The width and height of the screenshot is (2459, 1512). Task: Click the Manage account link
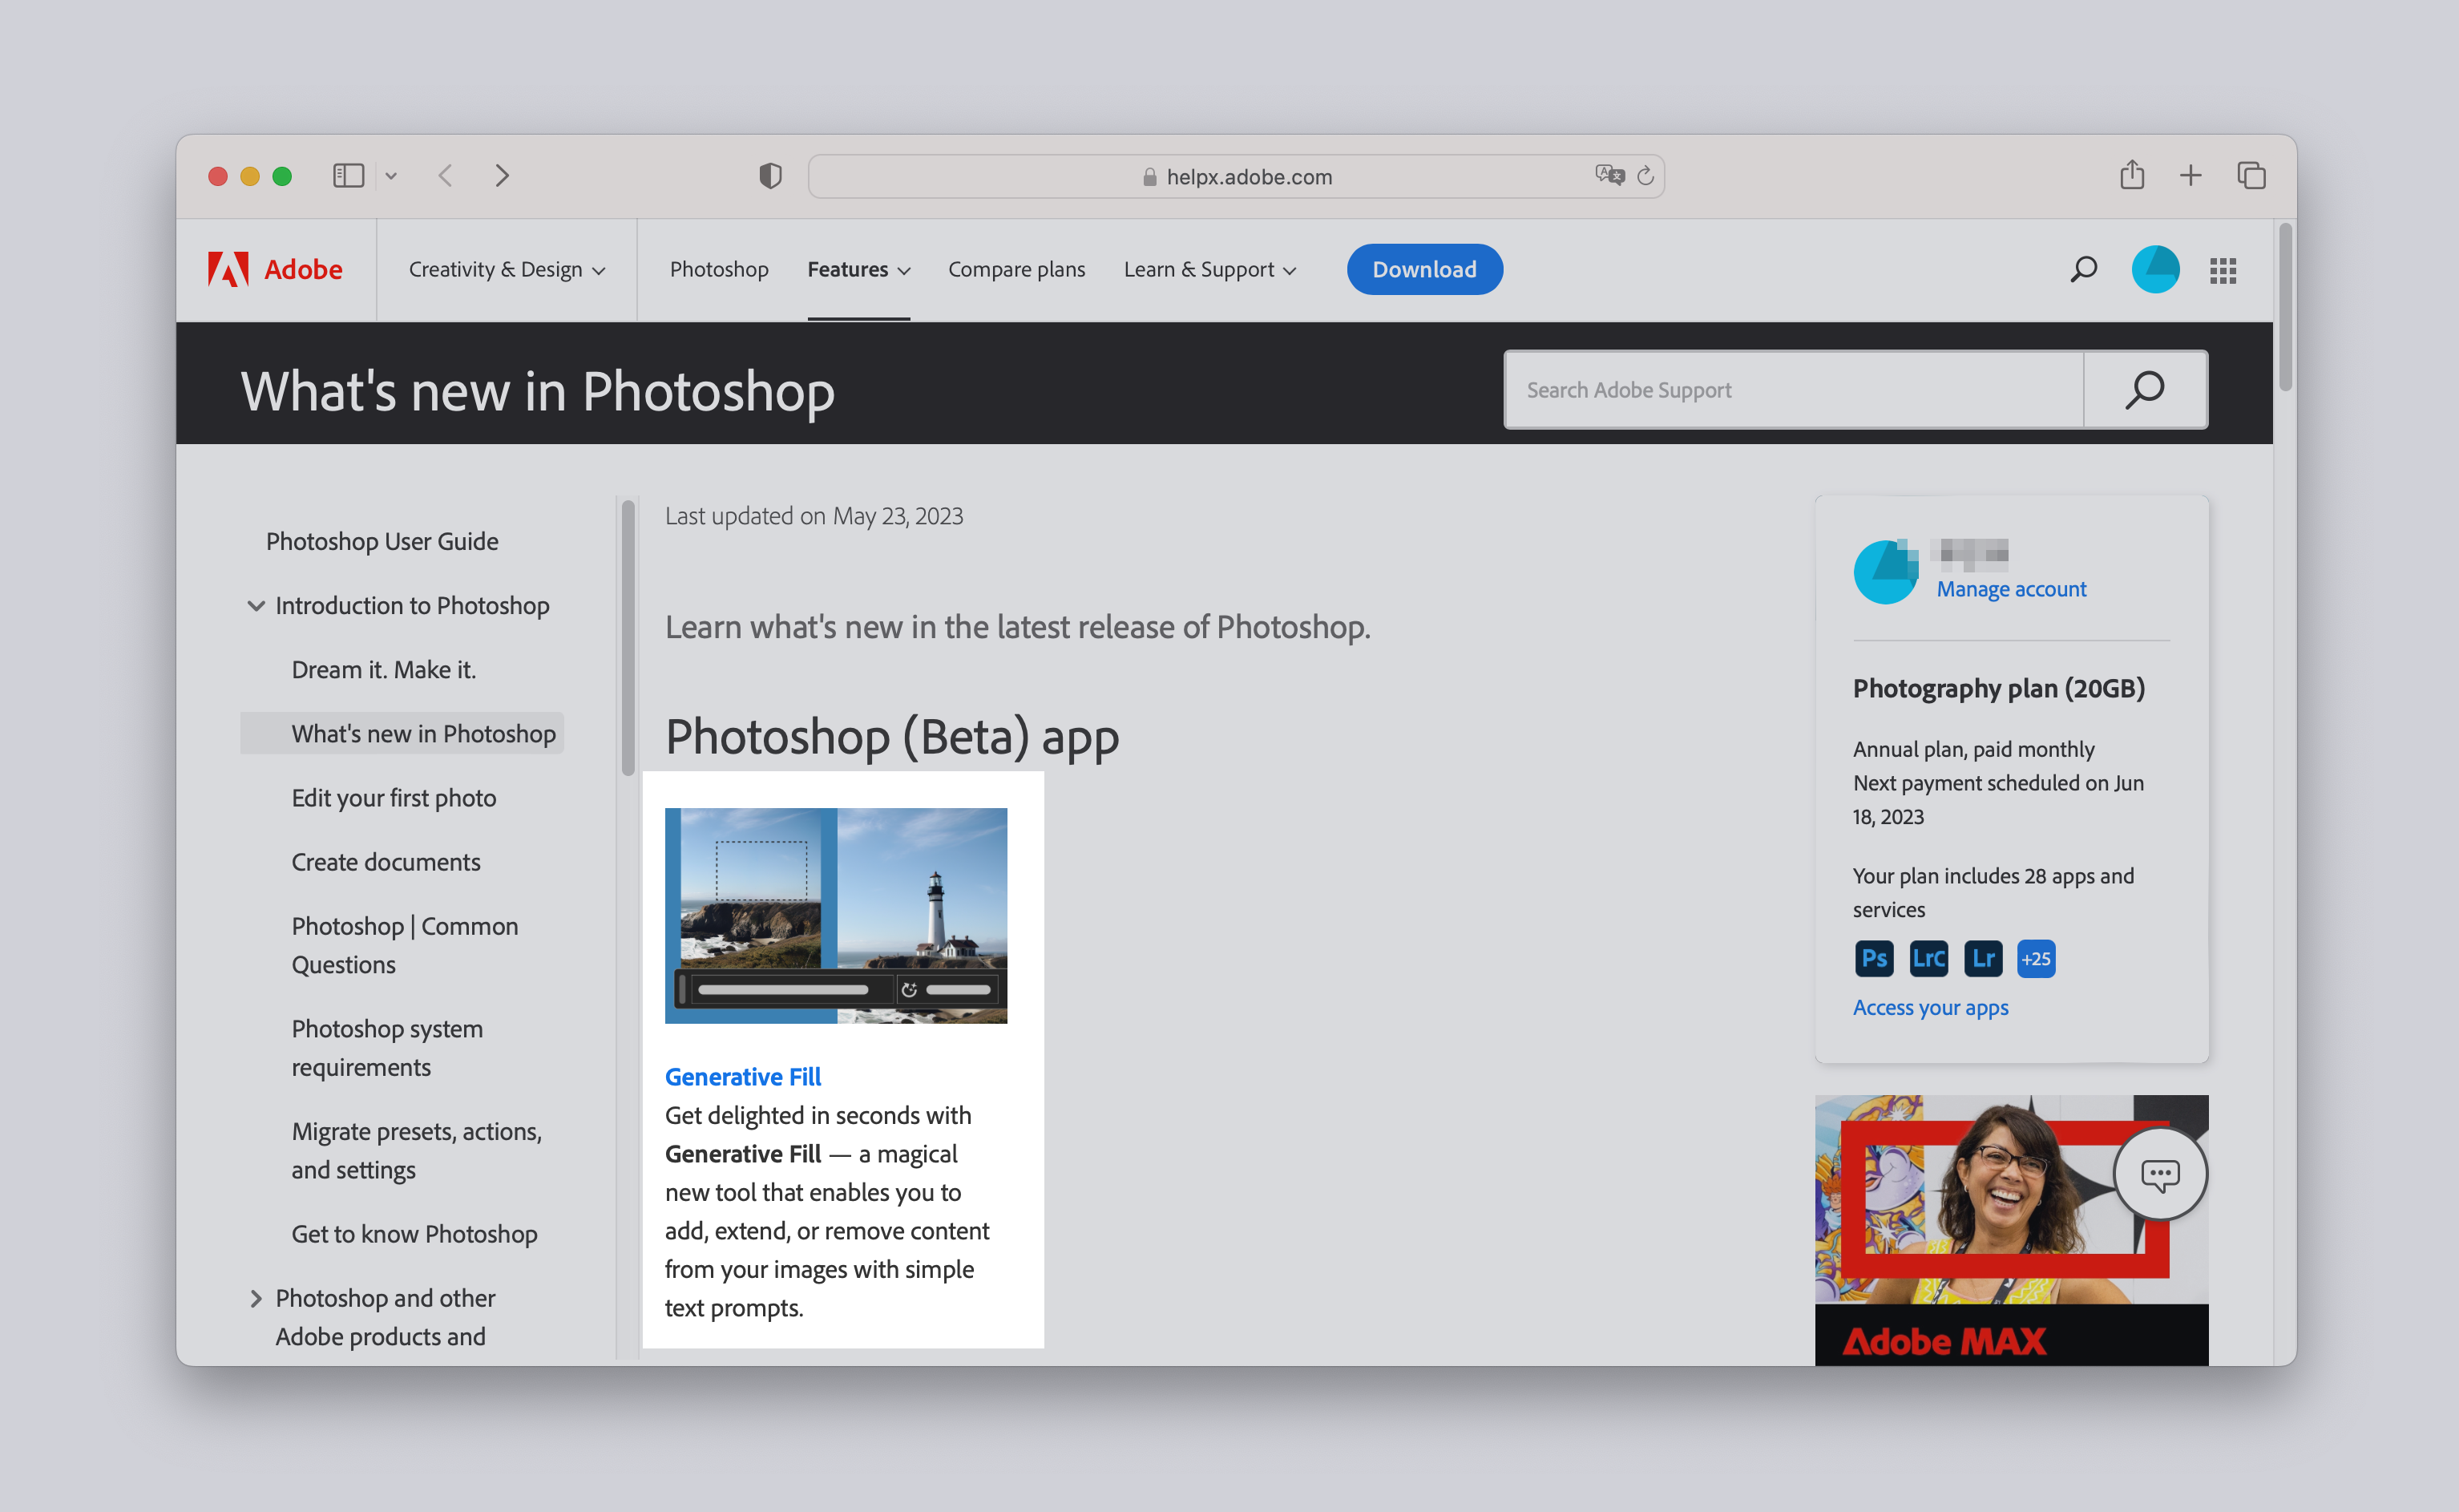pyautogui.click(x=2011, y=589)
